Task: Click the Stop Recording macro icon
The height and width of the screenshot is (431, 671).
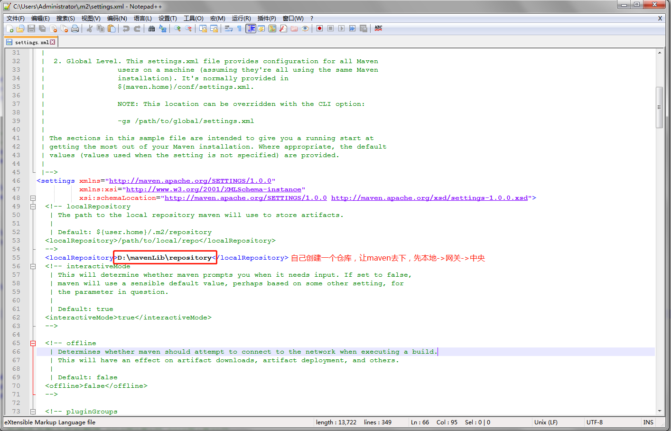Action: pyautogui.click(x=331, y=28)
